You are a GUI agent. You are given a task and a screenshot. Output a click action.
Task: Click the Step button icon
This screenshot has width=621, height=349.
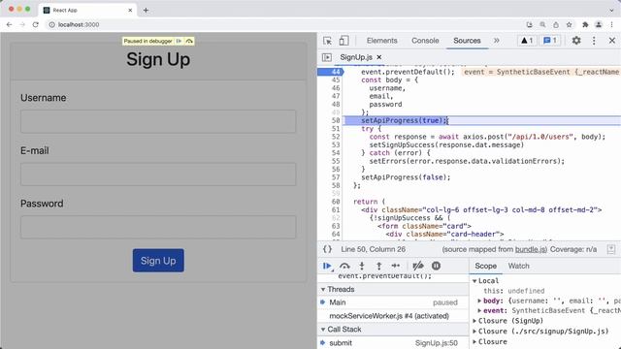396,266
